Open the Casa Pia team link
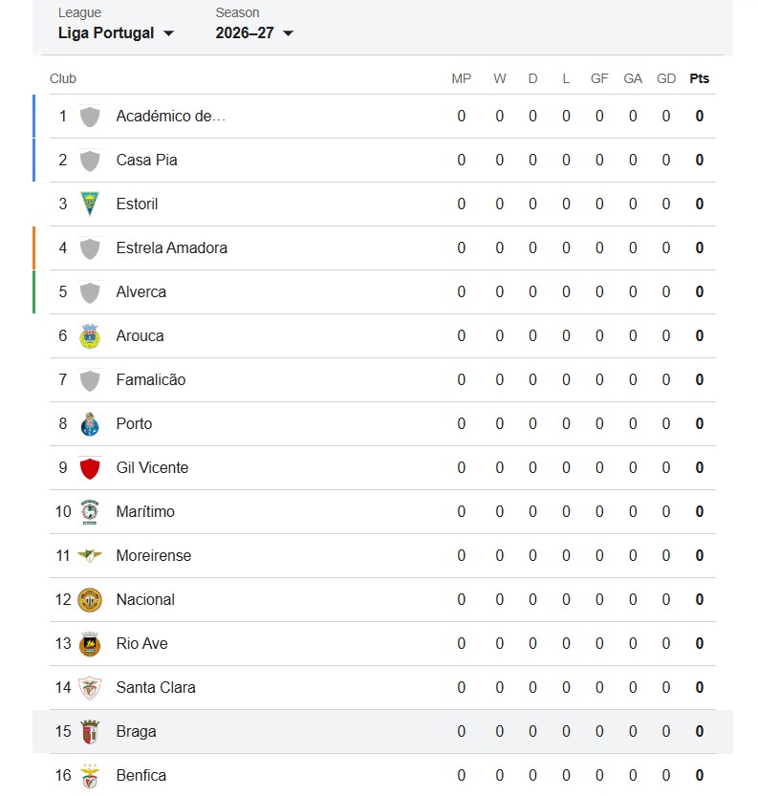 146,160
